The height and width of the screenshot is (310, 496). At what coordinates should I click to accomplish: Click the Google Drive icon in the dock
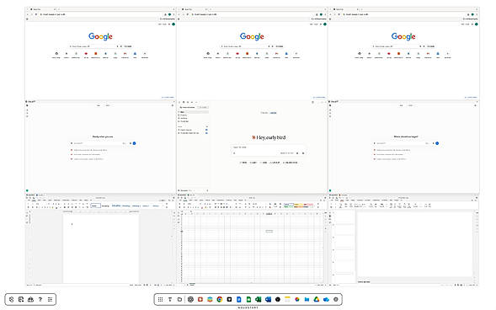317,299
